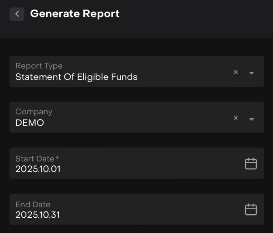The width and height of the screenshot is (273, 233).
Task: Click the End Date value 2025.10.31
Action: point(38,215)
